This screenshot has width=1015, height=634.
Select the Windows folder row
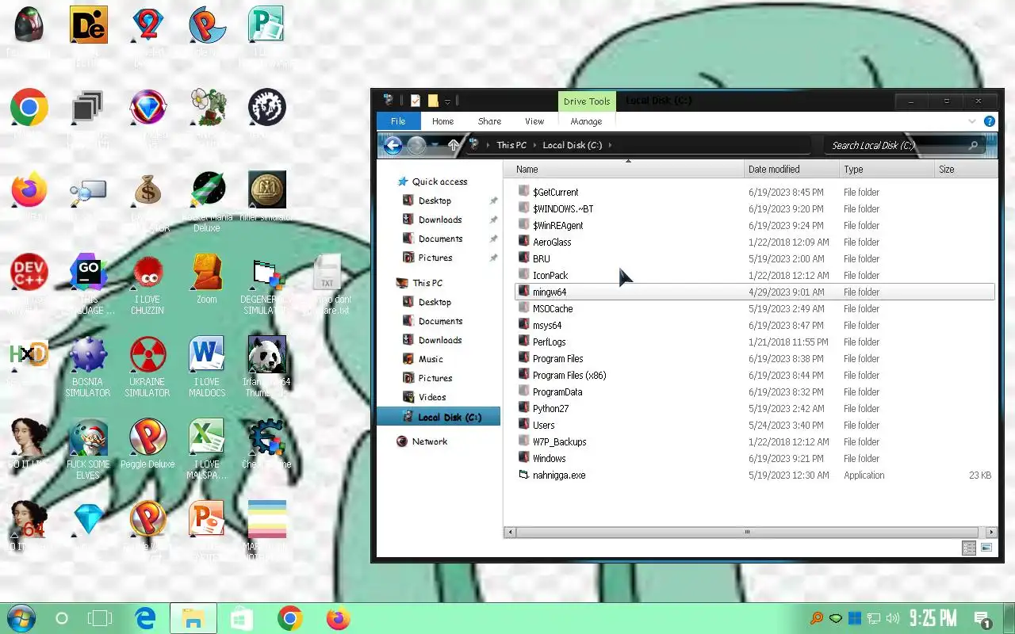click(754, 458)
